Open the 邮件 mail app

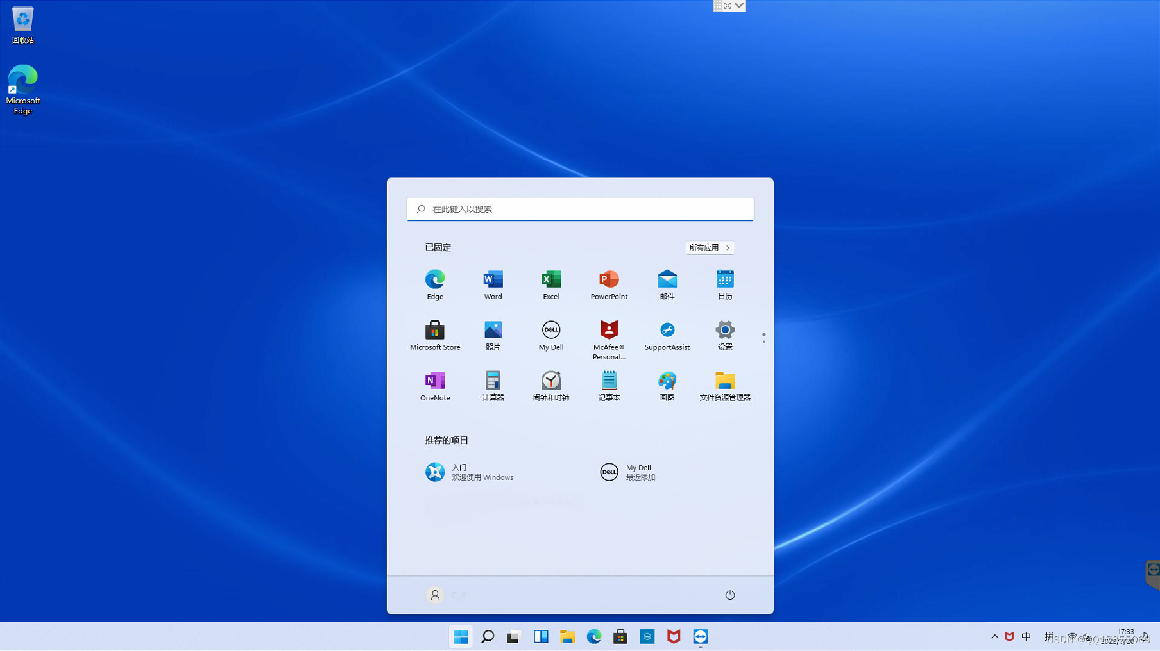667,284
